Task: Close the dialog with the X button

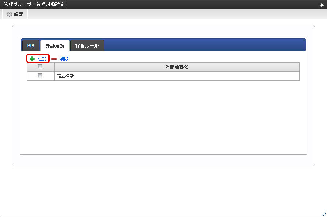Action: pyautogui.click(x=322, y=5)
